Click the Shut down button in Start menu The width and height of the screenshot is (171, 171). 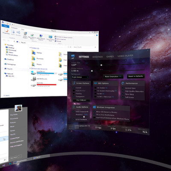tap(14, 158)
